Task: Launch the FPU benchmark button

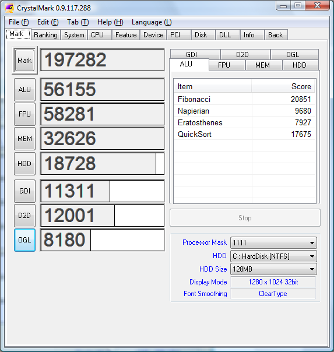Action: pos(24,114)
